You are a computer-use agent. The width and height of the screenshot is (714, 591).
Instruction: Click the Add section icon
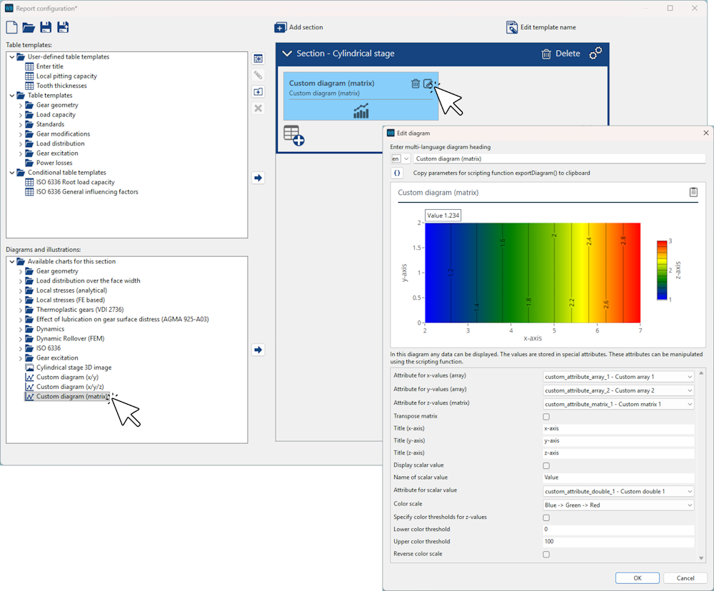pos(281,27)
